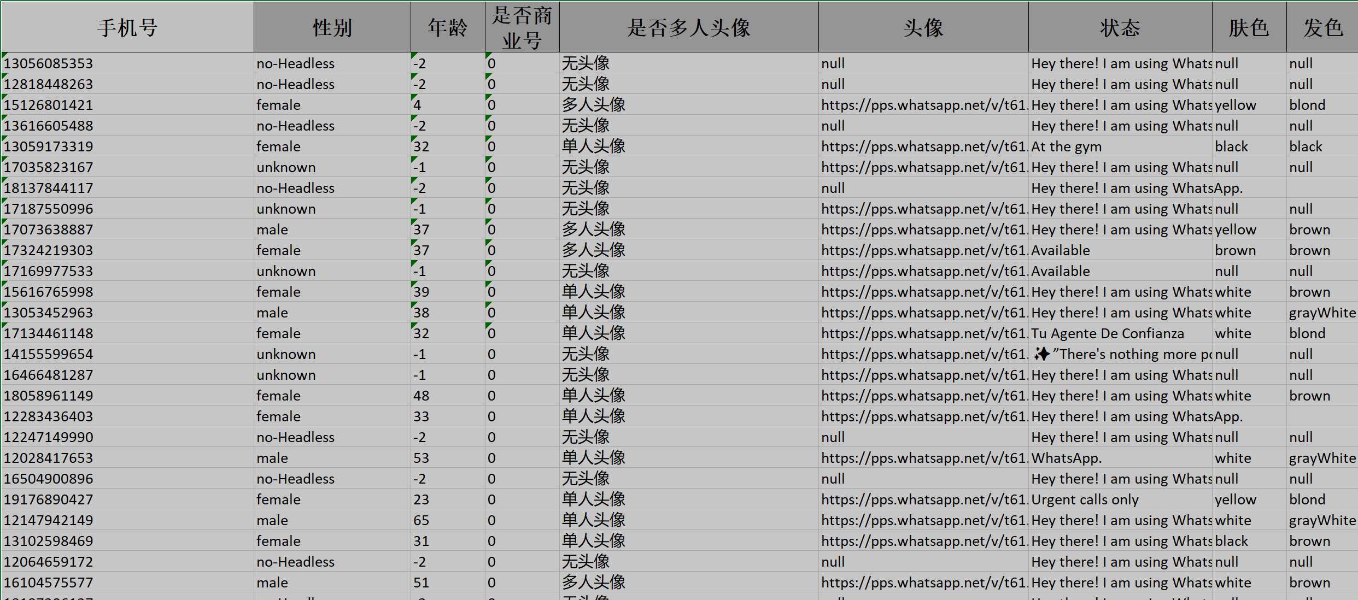
Task: Select the age cell 48
Action: coord(448,396)
